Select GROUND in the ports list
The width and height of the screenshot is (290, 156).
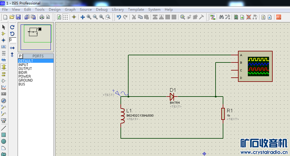tap(26, 80)
